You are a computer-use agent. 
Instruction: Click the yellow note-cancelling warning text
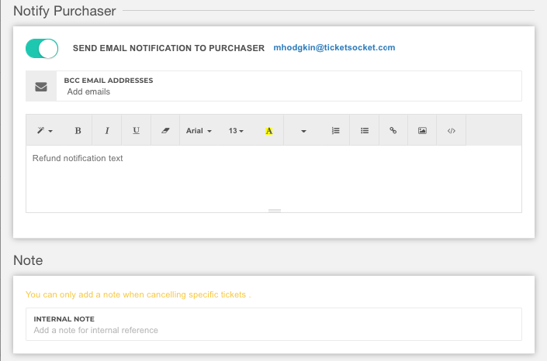pos(138,294)
